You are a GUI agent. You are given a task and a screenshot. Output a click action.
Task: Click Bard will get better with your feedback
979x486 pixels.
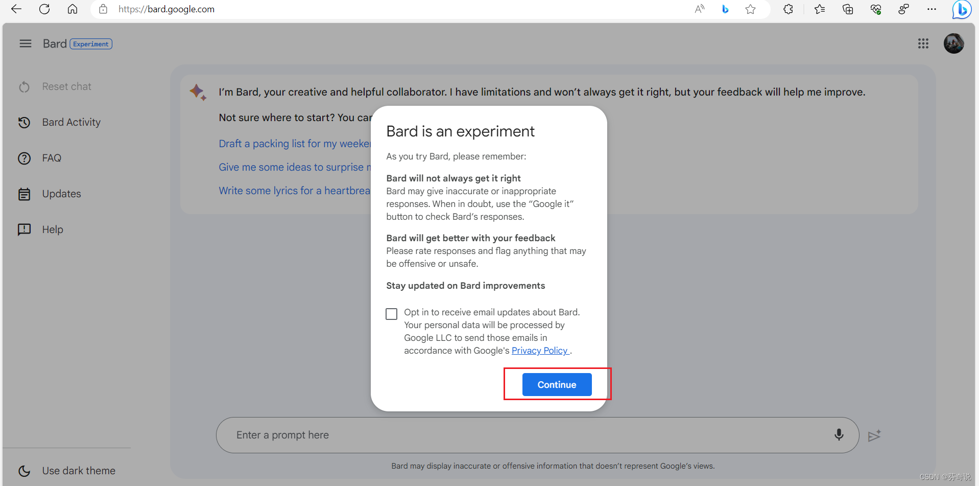coord(471,238)
